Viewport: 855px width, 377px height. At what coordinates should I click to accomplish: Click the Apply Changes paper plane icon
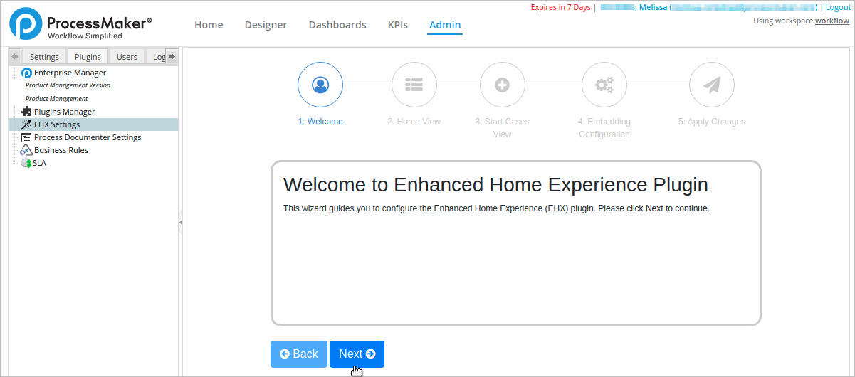(x=711, y=85)
